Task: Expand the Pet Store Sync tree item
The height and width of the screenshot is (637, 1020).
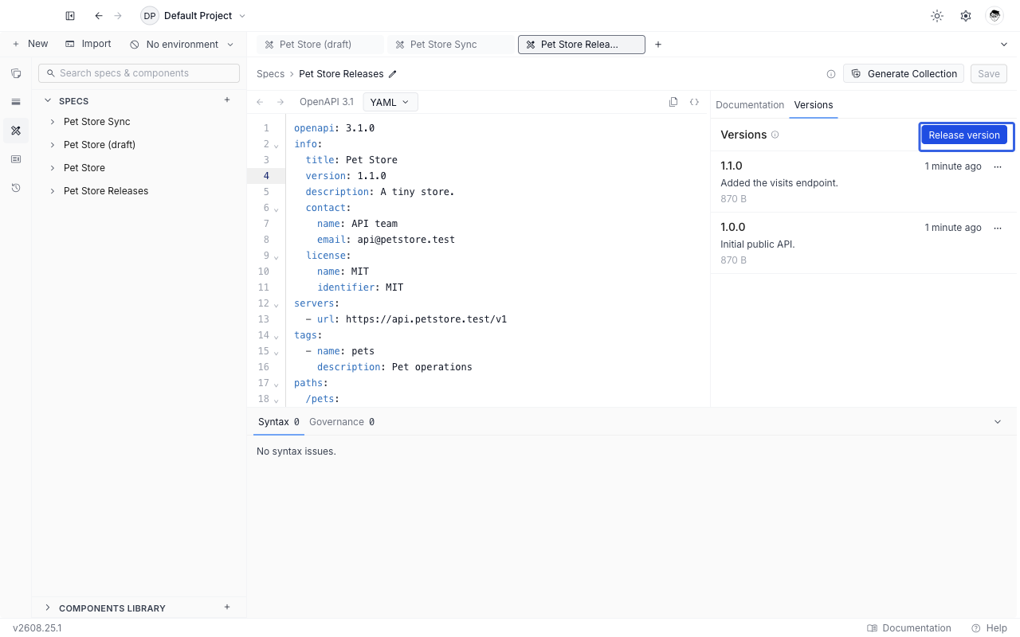Action: click(x=53, y=122)
